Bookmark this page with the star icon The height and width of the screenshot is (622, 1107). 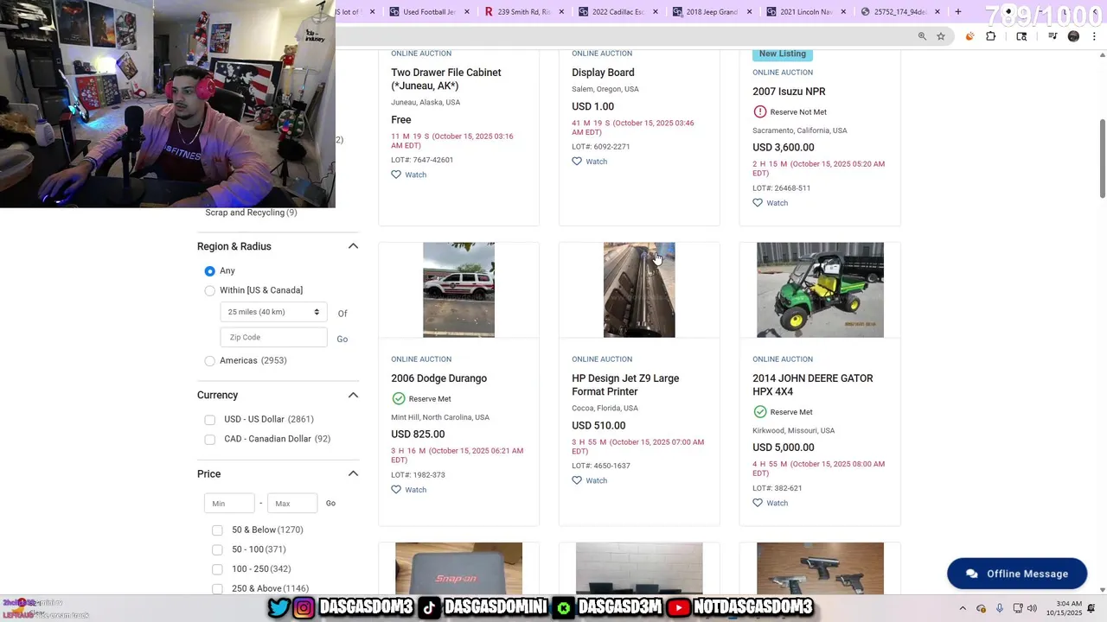click(941, 36)
